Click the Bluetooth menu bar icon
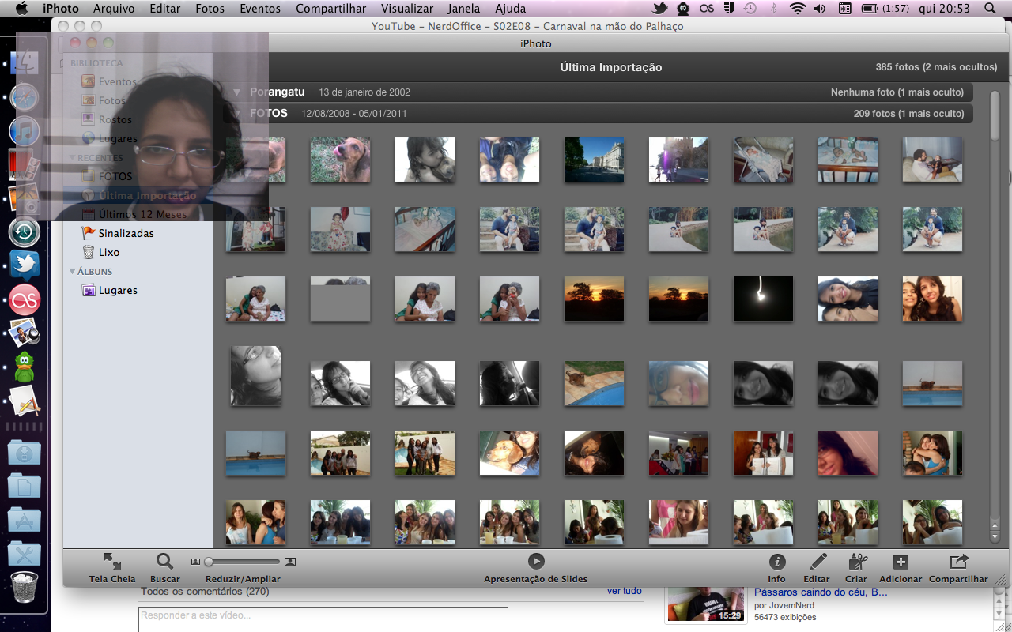Viewport: 1012px width, 632px height. tap(775, 9)
